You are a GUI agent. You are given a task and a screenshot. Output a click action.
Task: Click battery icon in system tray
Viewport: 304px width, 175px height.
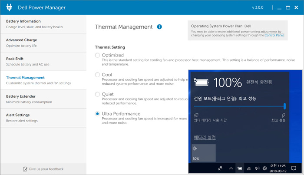coord(240,168)
